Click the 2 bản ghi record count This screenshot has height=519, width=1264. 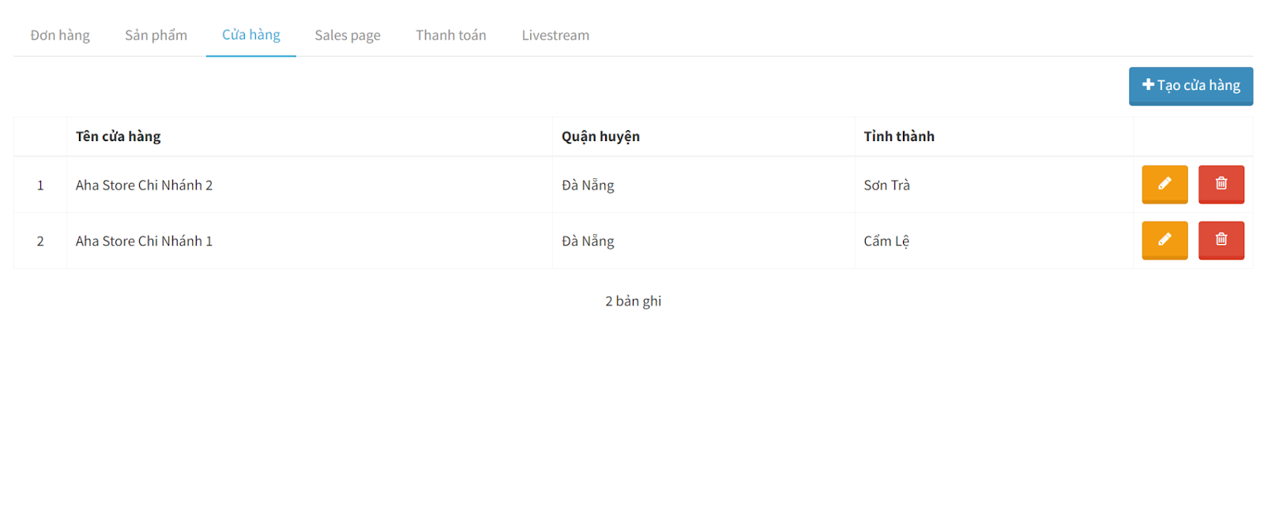click(x=633, y=301)
